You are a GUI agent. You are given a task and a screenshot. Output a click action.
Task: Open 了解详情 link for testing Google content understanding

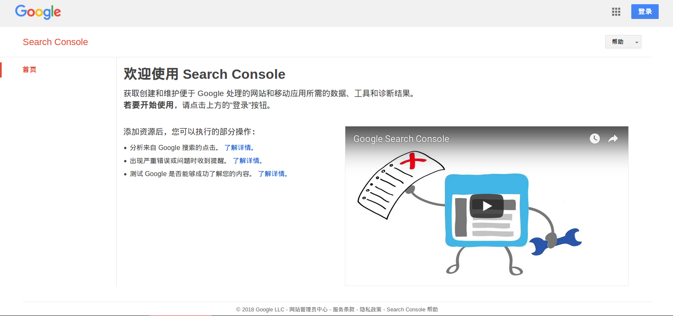(273, 174)
